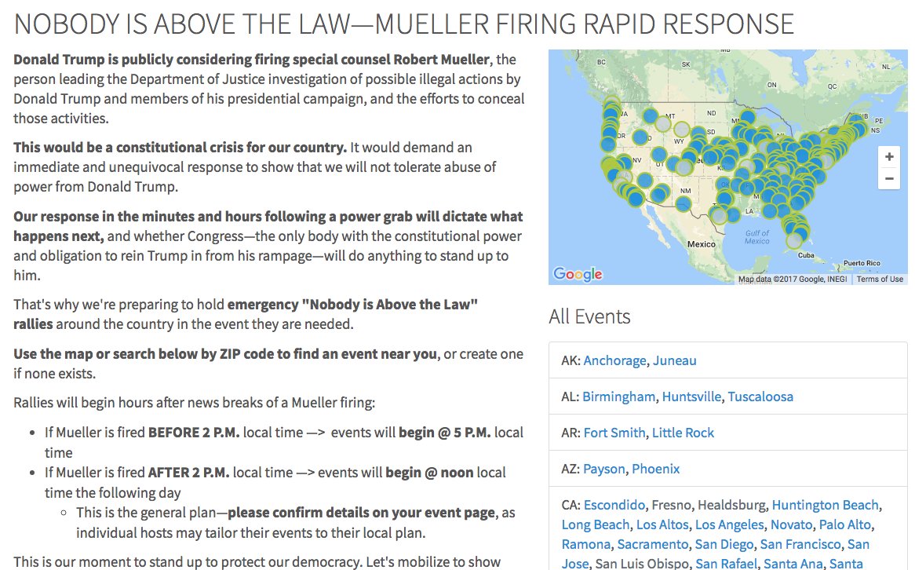
Task: Click the Mexico label on the map
Action: (x=701, y=244)
